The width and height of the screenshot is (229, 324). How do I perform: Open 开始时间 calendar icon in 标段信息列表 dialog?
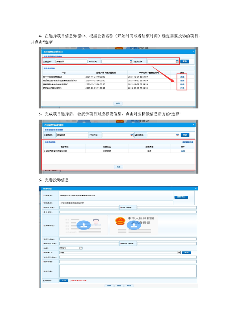coord(132,135)
